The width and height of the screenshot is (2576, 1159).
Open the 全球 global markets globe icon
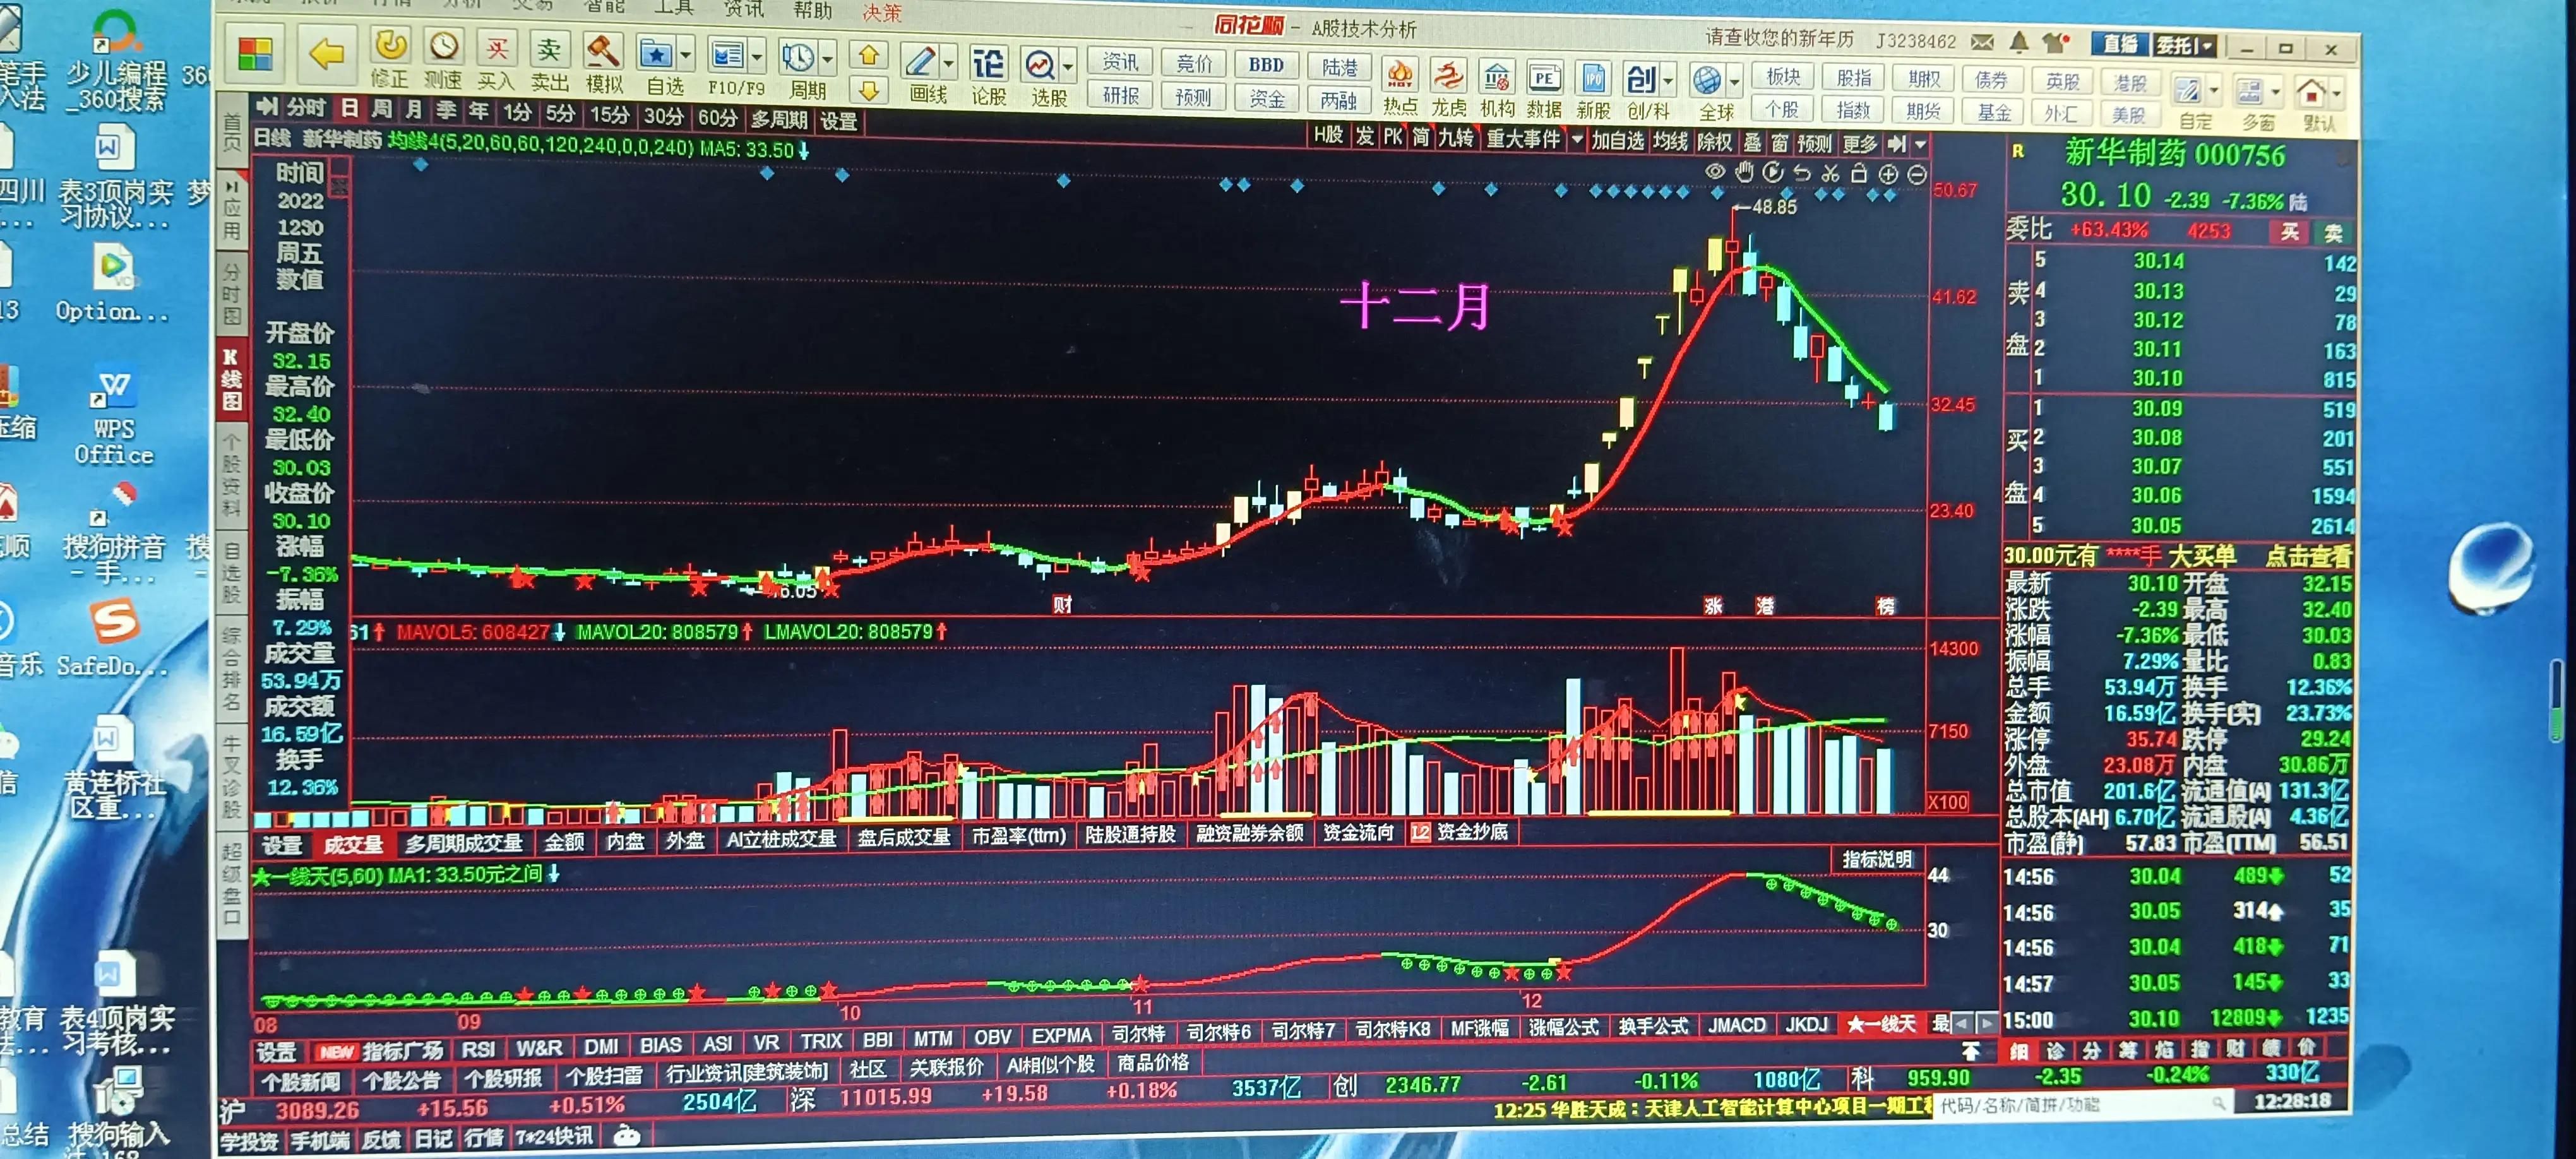point(1707,80)
